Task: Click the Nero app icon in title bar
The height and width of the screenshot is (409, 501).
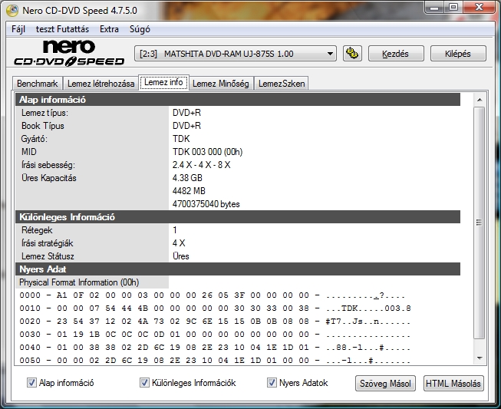Action: point(12,11)
